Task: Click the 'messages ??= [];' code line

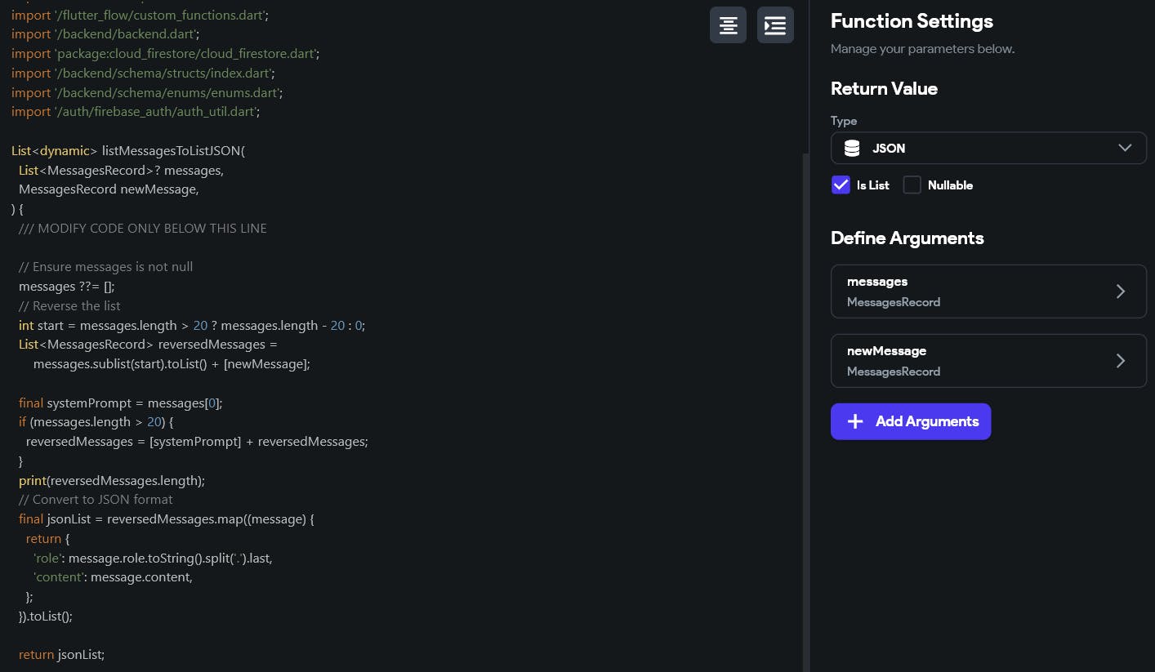Action: click(67, 287)
